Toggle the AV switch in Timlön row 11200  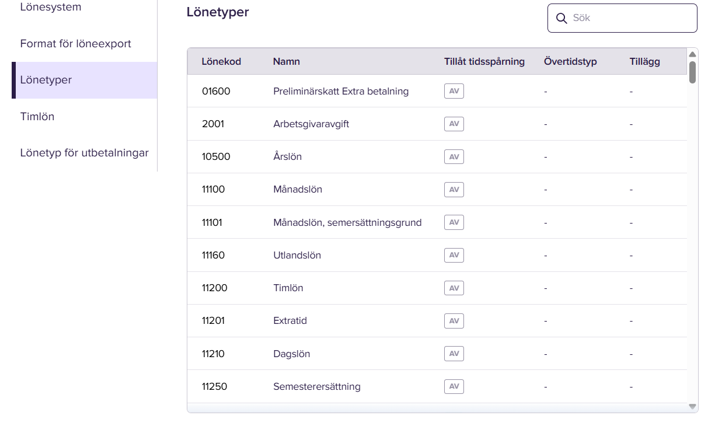(x=454, y=288)
